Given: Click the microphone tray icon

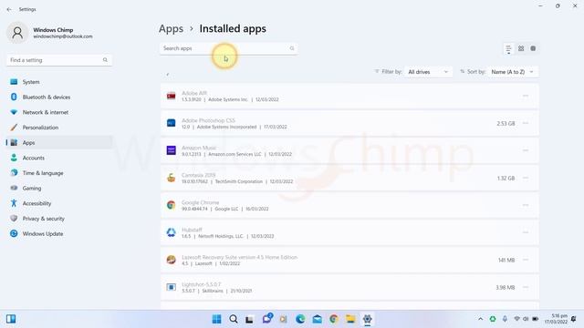Looking at the screenshot, I should point(505,319).
